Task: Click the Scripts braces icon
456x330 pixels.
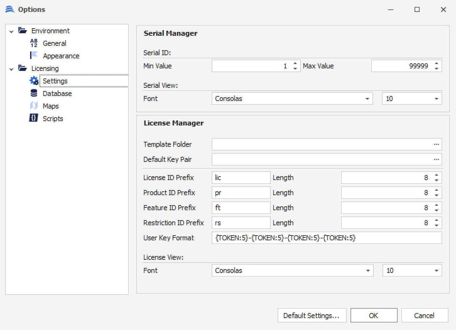Action: click(34, 118)
